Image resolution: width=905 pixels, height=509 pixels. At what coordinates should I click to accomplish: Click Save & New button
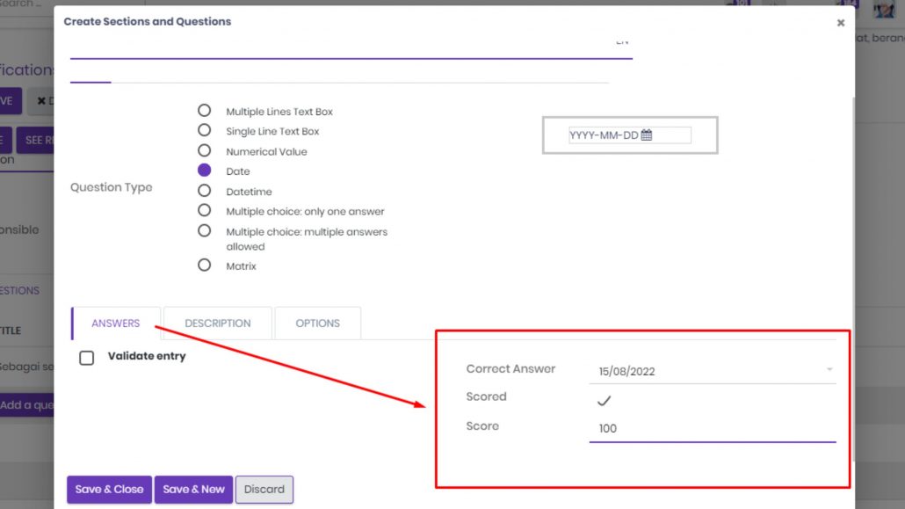click(193, 490)
